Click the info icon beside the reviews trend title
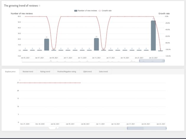This screenshot has height=139, width=186. click(x=40, y=6)
